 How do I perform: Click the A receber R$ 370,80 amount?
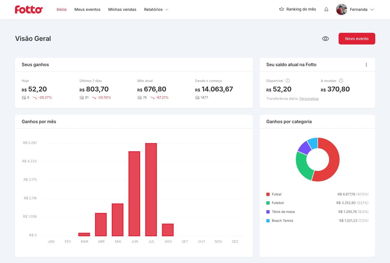pos(335,89)
